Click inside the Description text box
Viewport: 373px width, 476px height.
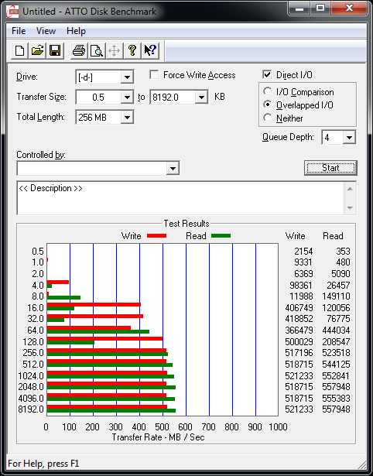[x=181, y=198]
